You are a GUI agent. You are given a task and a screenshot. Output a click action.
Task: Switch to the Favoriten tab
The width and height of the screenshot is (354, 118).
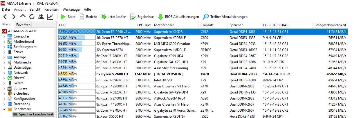click(23, 25)
